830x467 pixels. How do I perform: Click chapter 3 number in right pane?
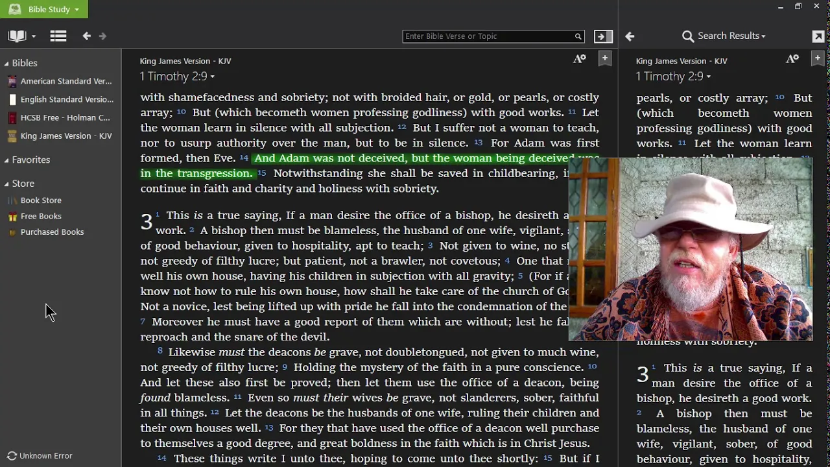(643, 374)
